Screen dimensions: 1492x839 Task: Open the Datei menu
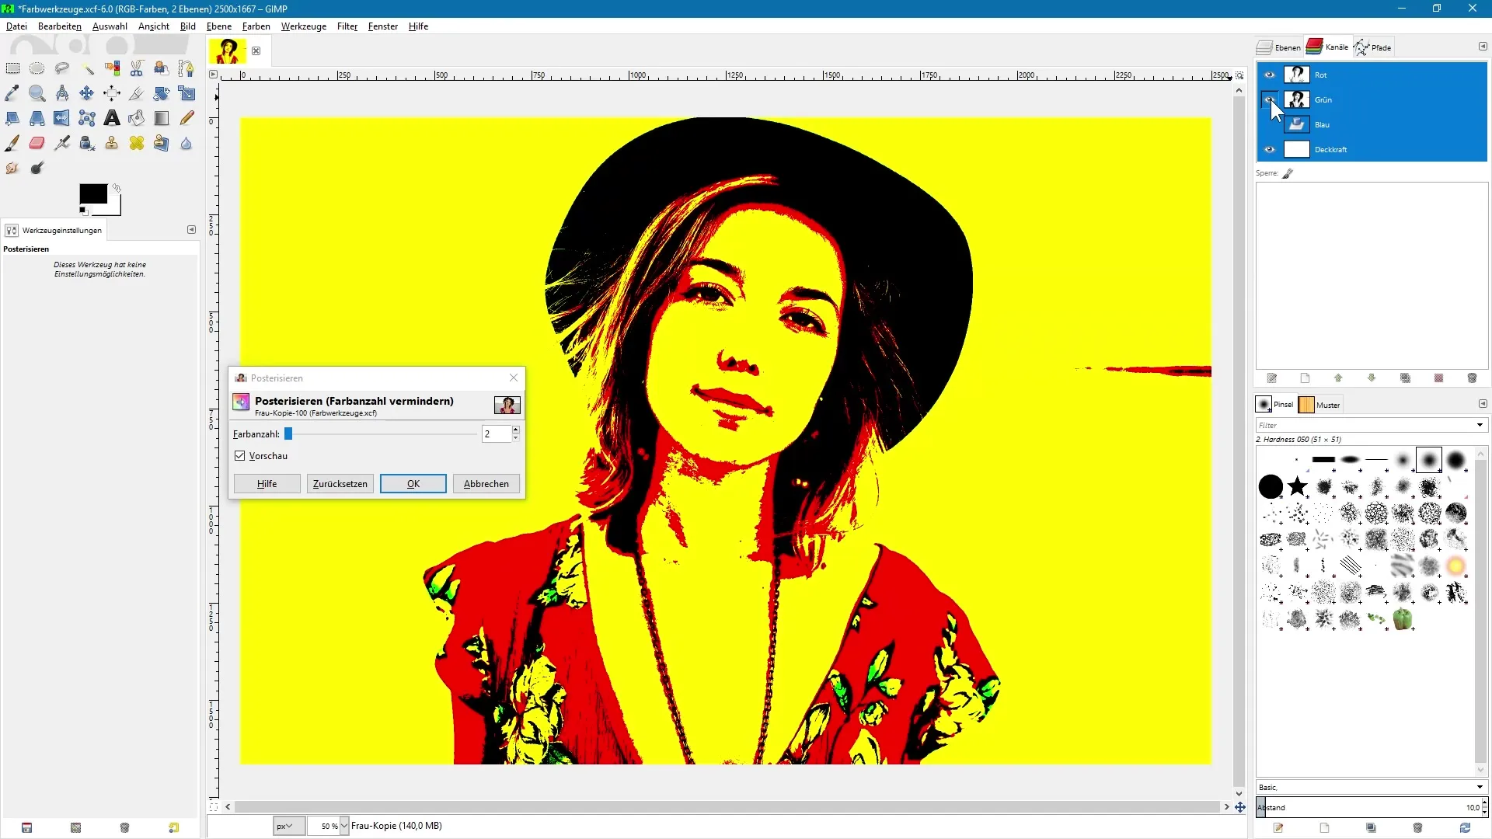click(x=16, y=26)
